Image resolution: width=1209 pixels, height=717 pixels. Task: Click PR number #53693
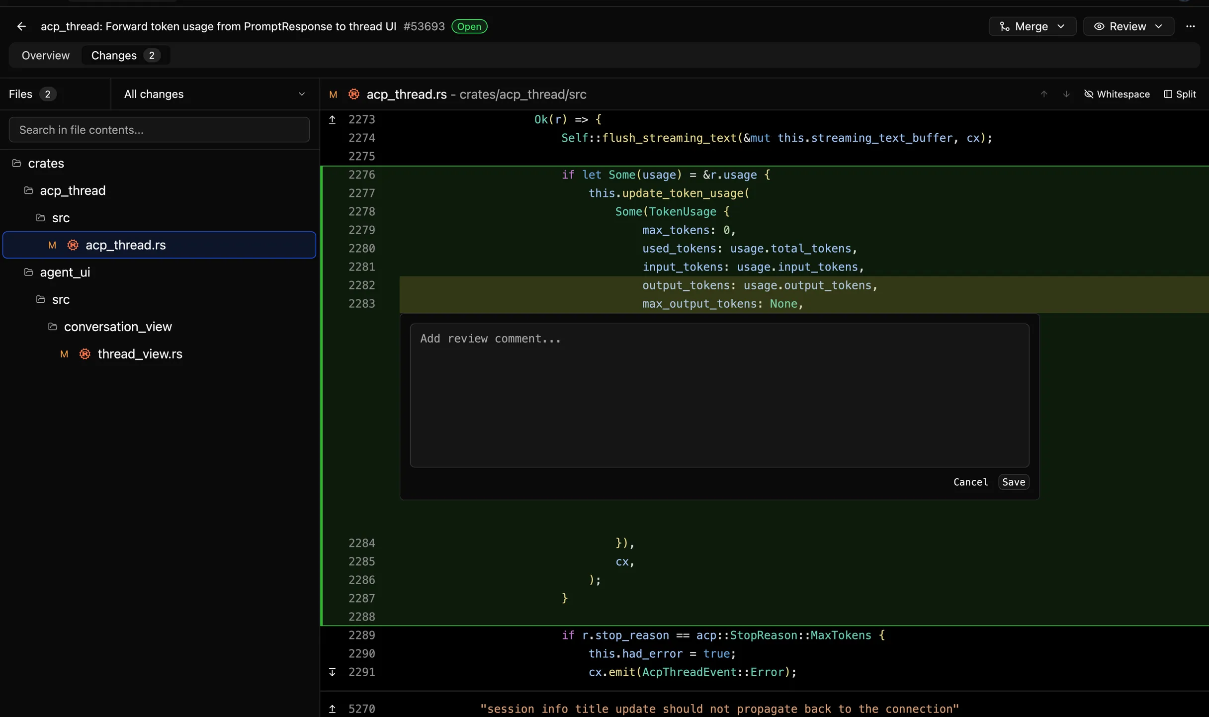click(424, 26)
